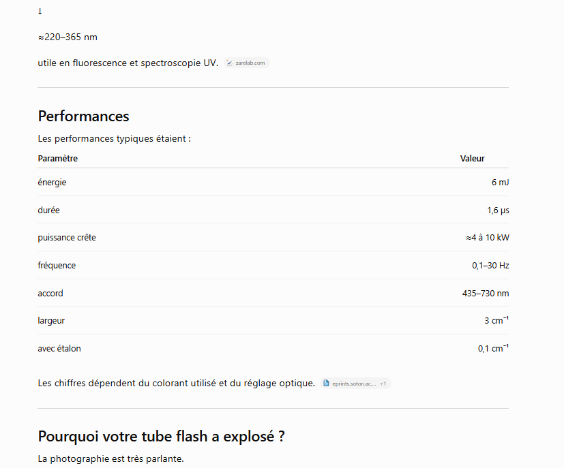This screenshot has height=468, width=564.
Task: Expand the +1 additional sources indicator
Action: [383, 384]
